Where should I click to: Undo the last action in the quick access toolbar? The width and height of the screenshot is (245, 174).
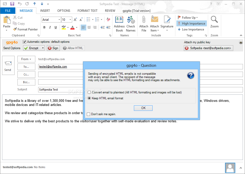[19, 4]
